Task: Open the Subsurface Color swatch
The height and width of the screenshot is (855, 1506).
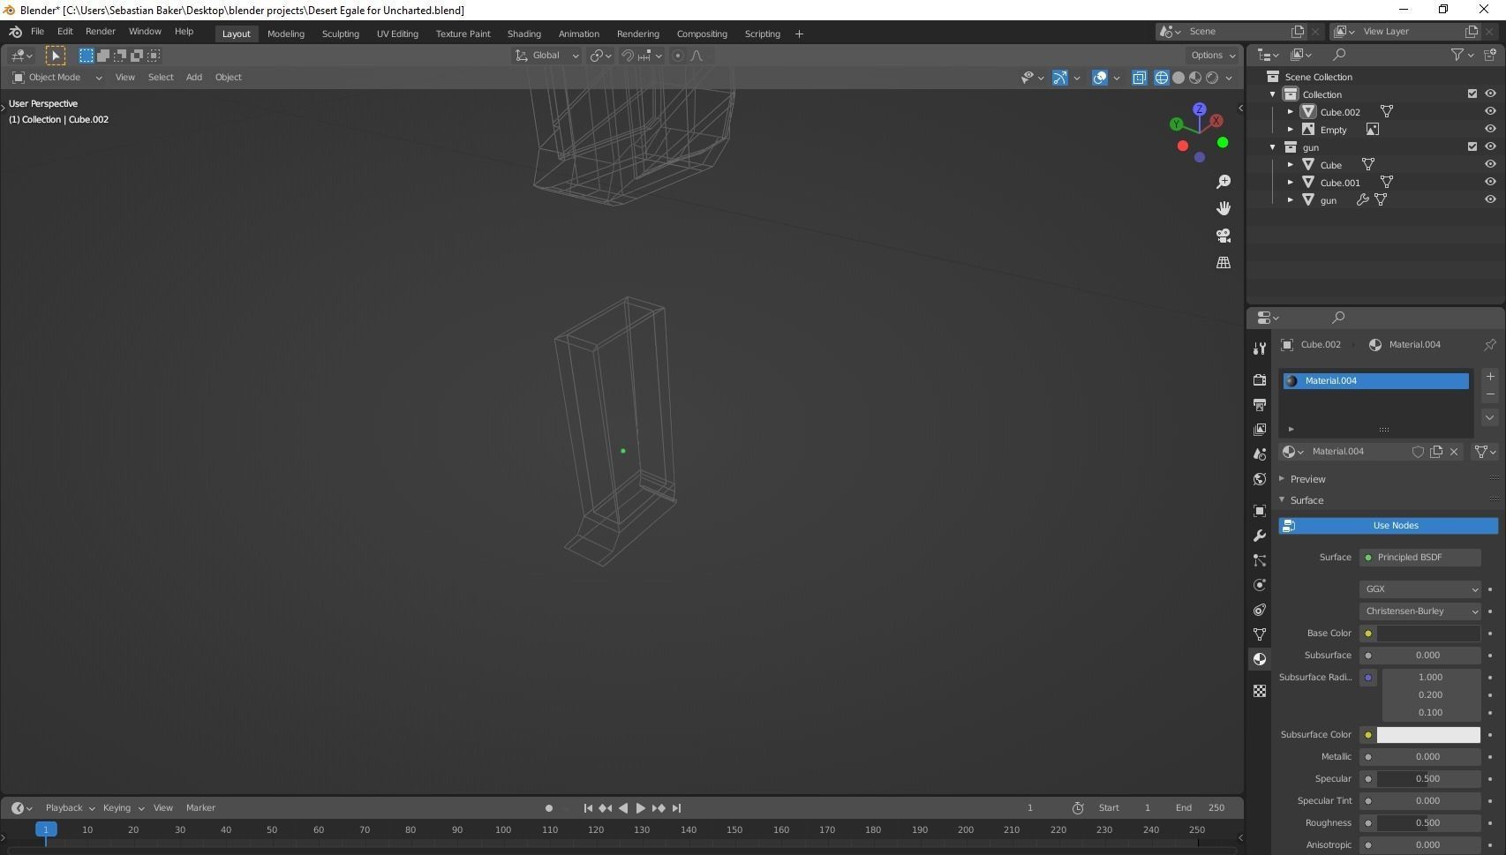Action: pos(1428,735)
